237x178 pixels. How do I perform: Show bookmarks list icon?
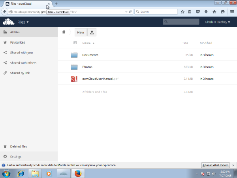tap(190, 11)
